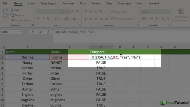This screenshot has width=190, height=107.
Task: Switch to the Formulas tab
Action: (x=68, y=3)
